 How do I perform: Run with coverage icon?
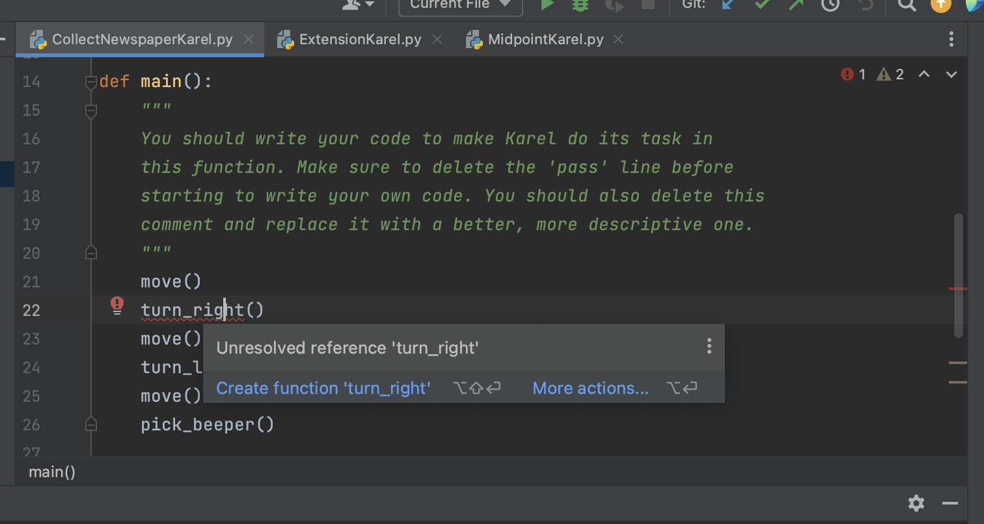tap(614, 5)
